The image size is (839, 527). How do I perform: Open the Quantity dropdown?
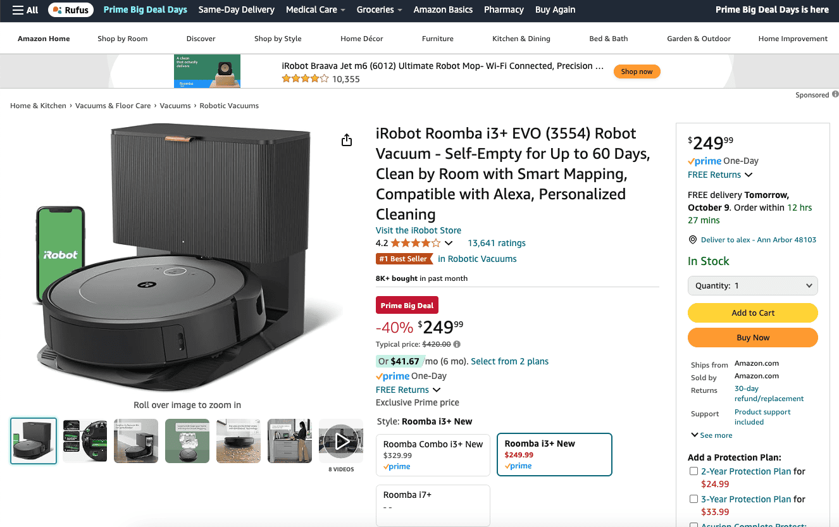(752, 286)
